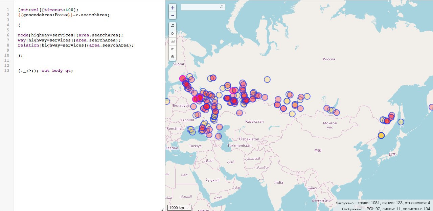
Task: Click the yellow marker near Sakhalin island
Action: [401, 122]
